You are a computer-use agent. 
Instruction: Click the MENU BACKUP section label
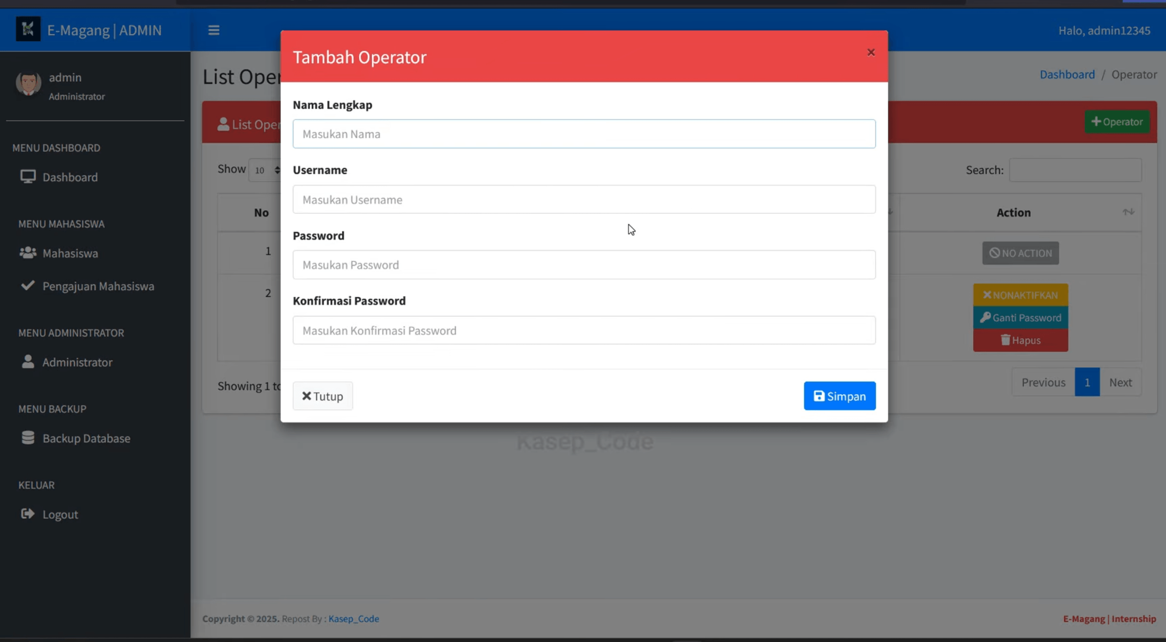click(52, 409)
